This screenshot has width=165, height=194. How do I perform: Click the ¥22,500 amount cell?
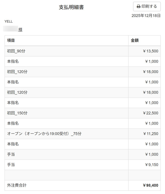tap(150, 113)
